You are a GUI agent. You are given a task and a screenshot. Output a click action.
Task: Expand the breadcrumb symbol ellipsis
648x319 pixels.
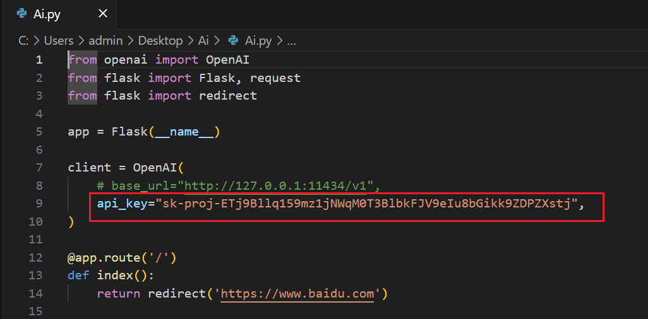292,40
